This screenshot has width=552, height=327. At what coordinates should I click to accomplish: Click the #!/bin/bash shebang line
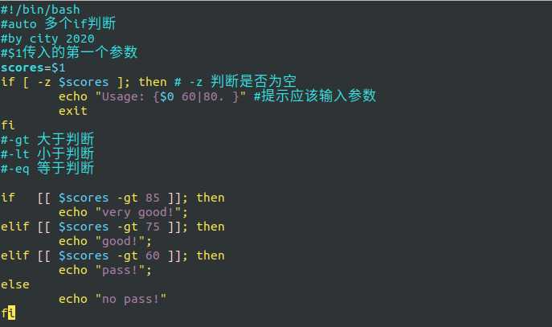point(40,10)
